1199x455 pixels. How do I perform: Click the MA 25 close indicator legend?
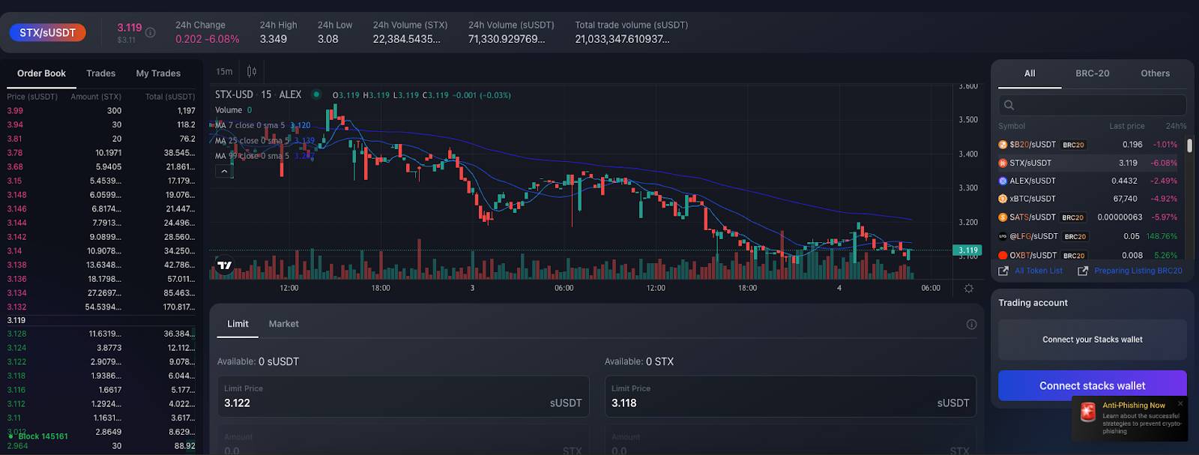tap(252, 140)
